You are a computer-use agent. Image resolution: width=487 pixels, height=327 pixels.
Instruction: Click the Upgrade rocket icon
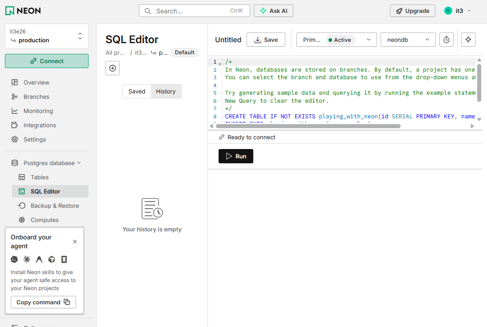click(399, 11)
